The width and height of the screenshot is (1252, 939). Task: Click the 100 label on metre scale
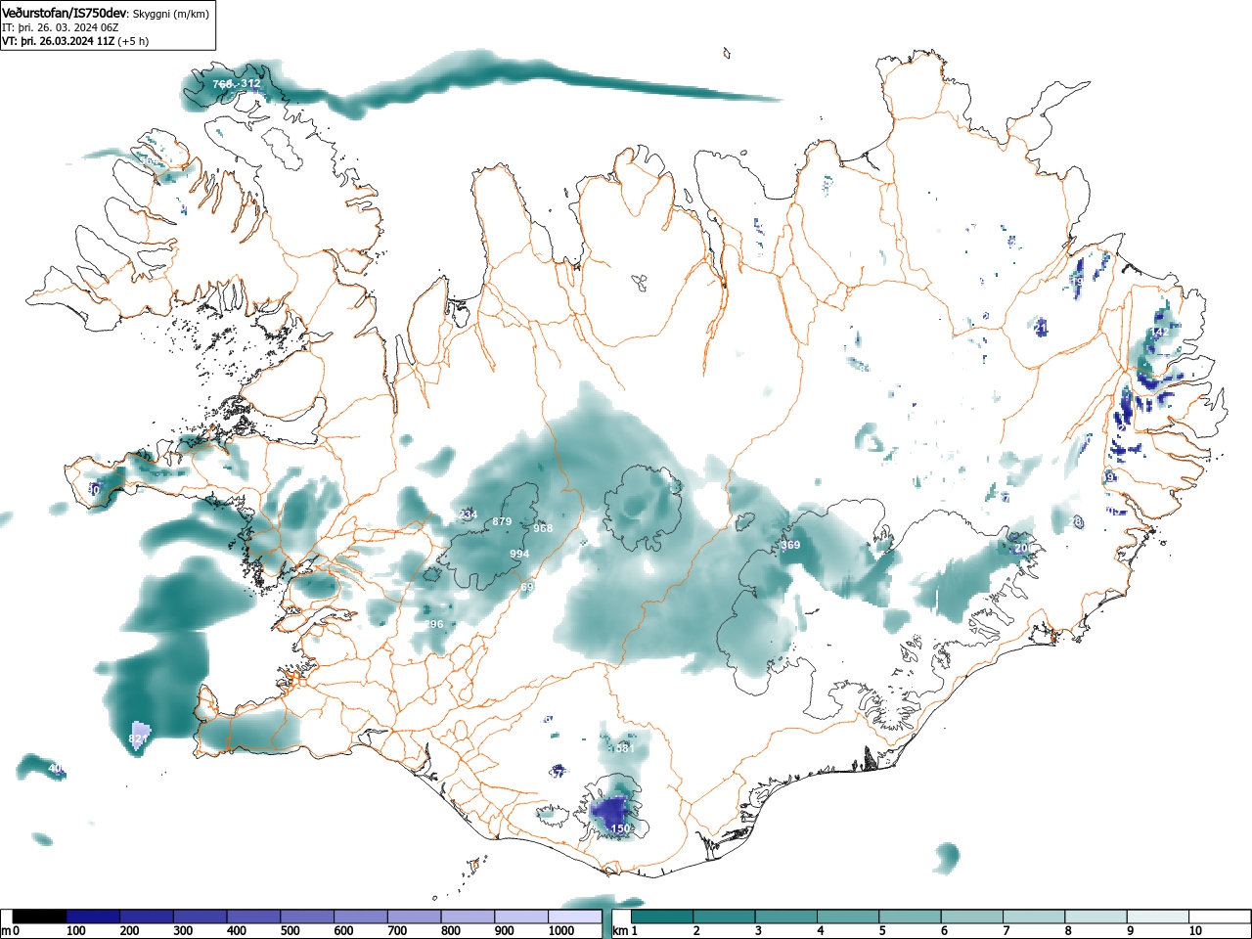(x=76, y=931)
